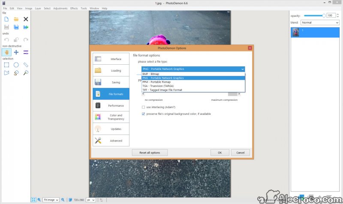
Task: Create a new image with the blank page icon
Action: click(6, 19)
